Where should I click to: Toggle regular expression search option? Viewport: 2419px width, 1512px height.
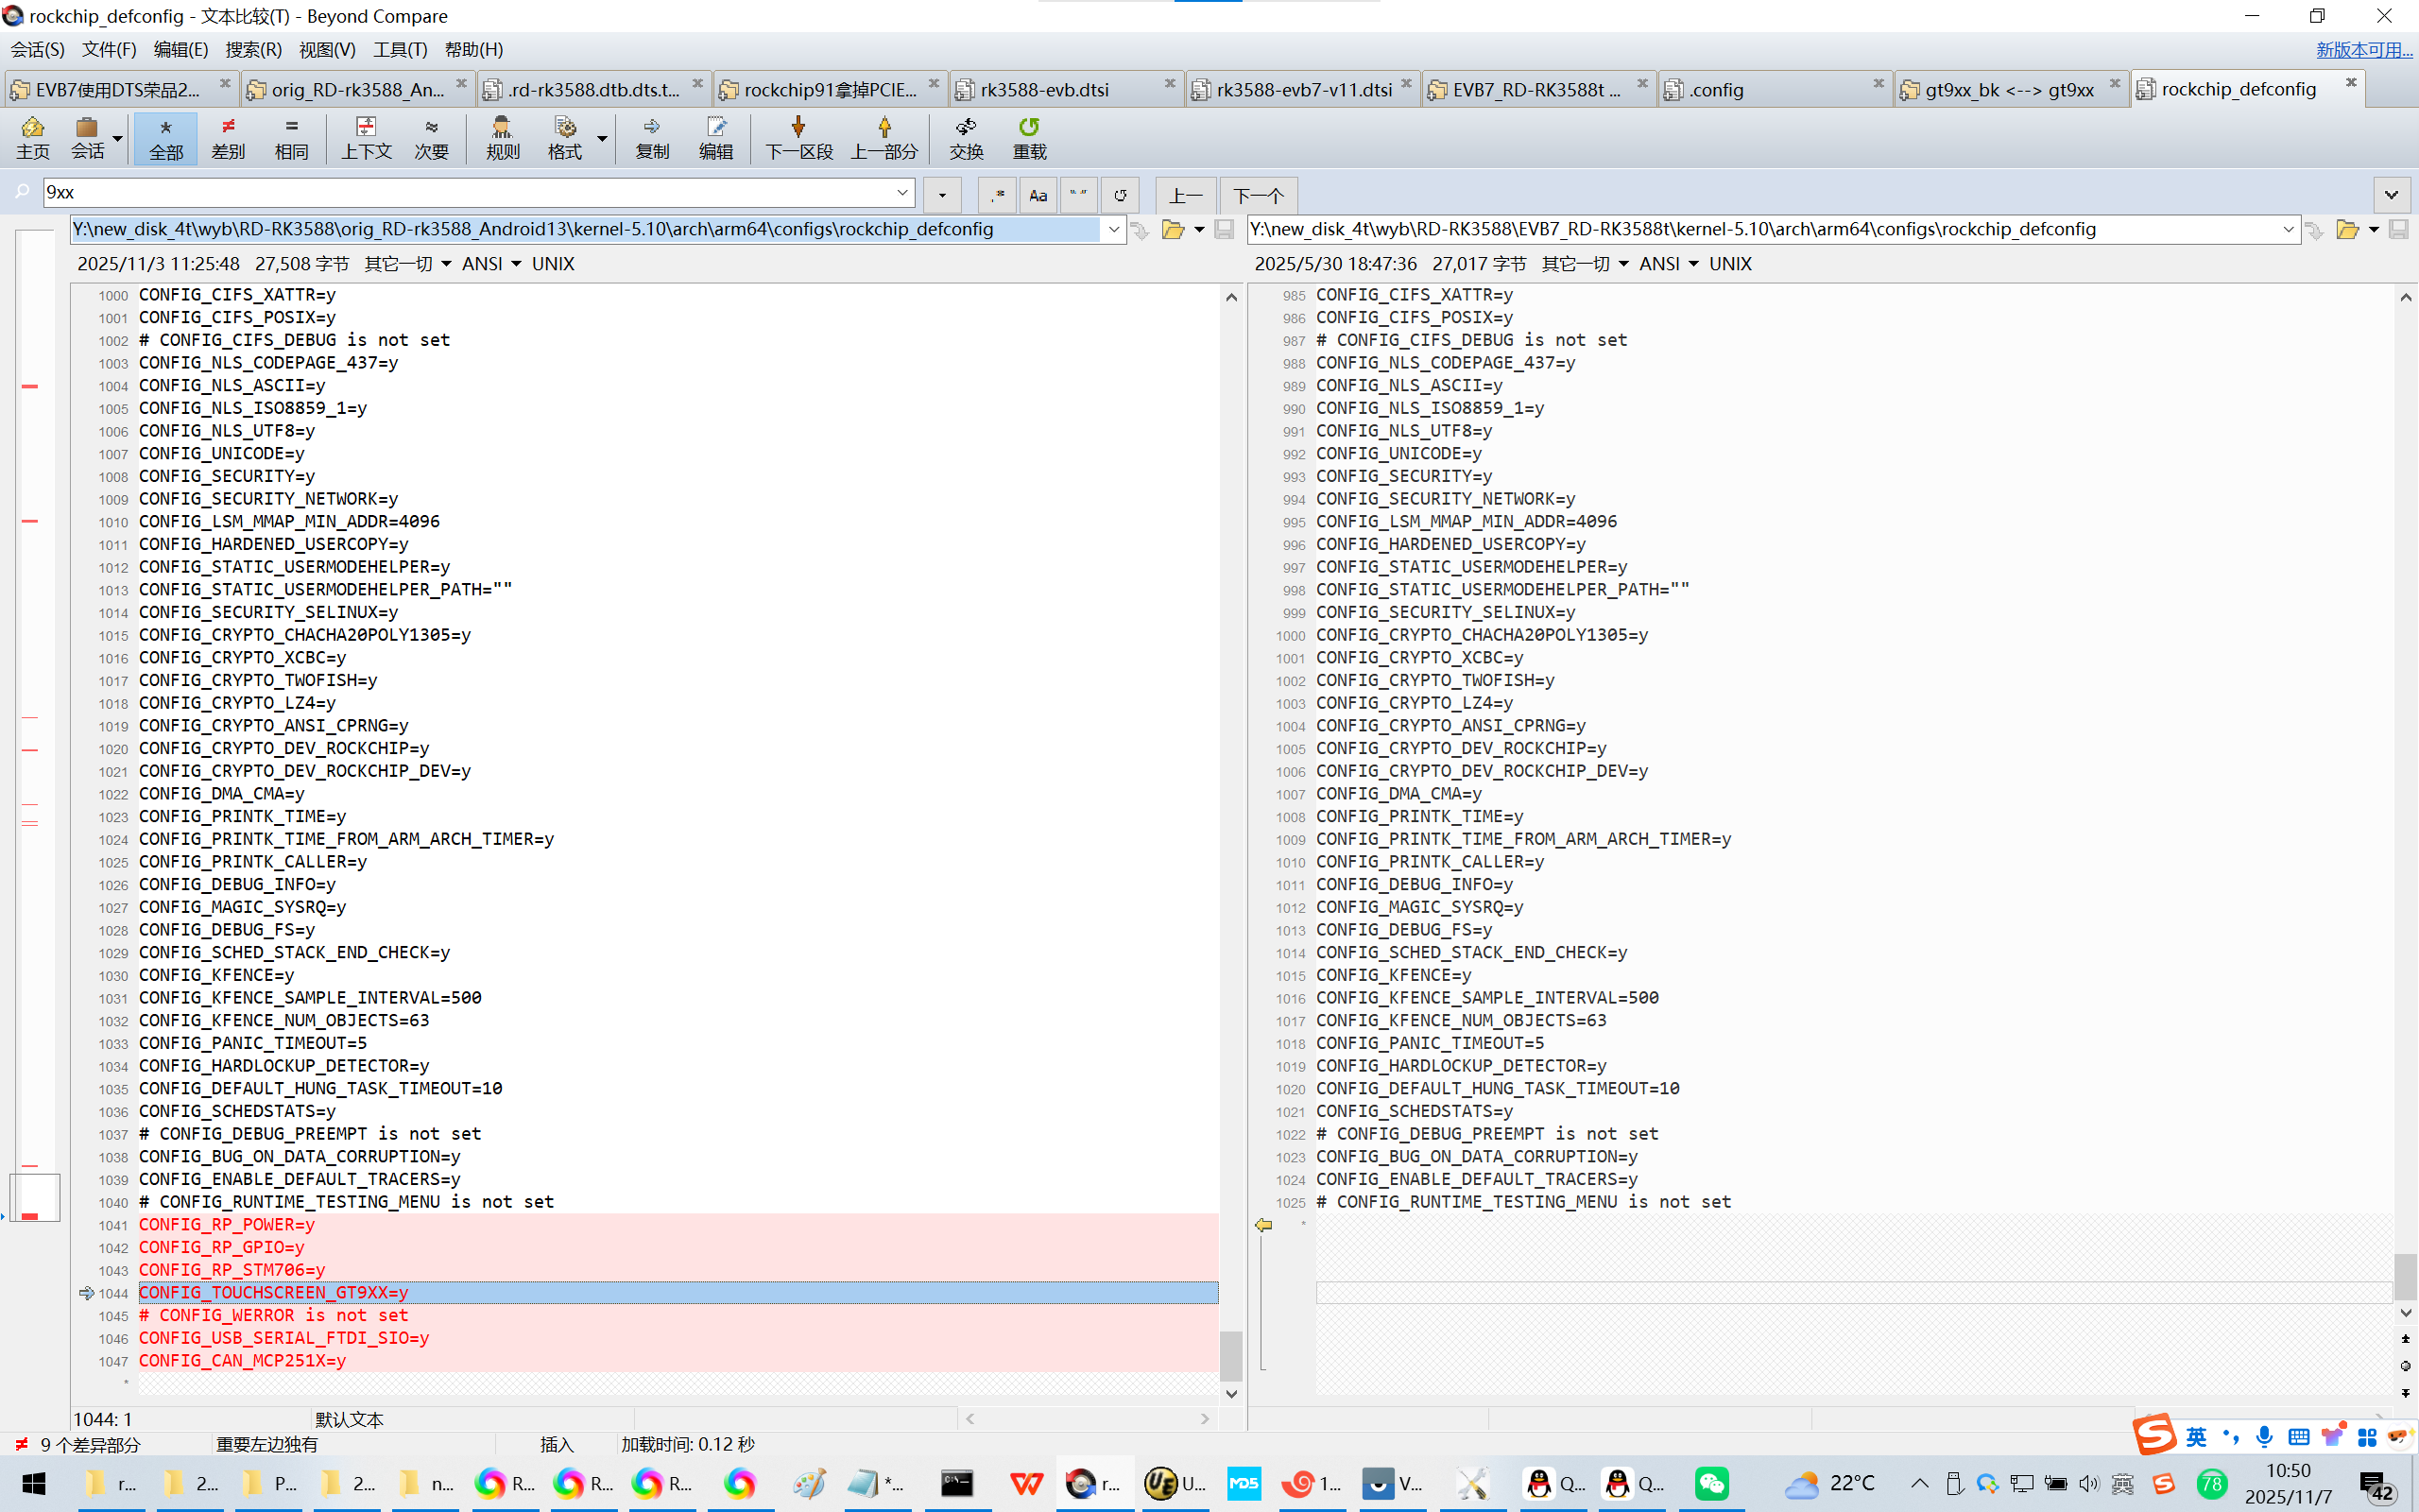pos(998,195)
